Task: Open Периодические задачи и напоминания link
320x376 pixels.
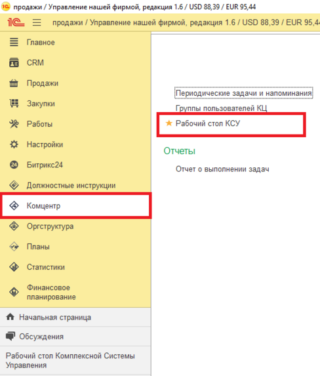Action: pyautogui.click(x=243, y=93)
